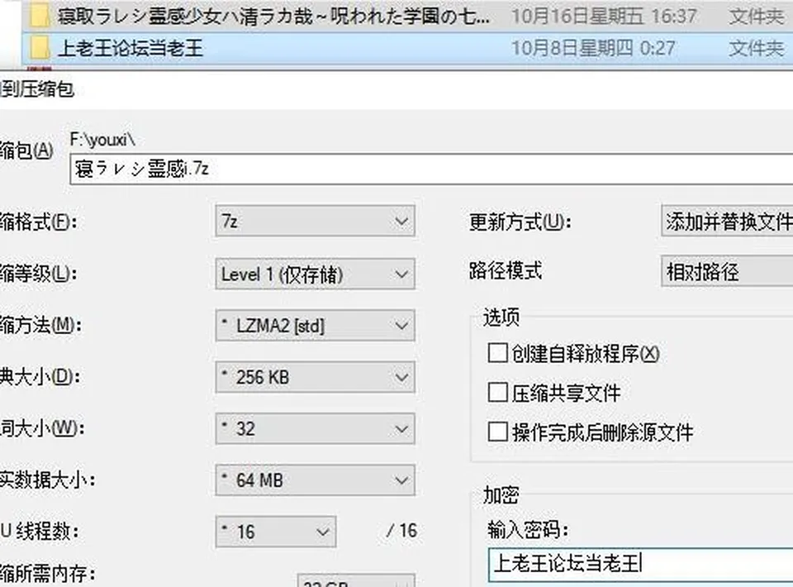
Task: Click the 文件夹 type cell in the 10月16日 row
Action: [756, 17]
